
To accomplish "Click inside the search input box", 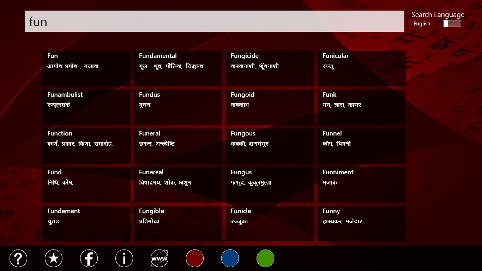I will click(x=214, y=21).
